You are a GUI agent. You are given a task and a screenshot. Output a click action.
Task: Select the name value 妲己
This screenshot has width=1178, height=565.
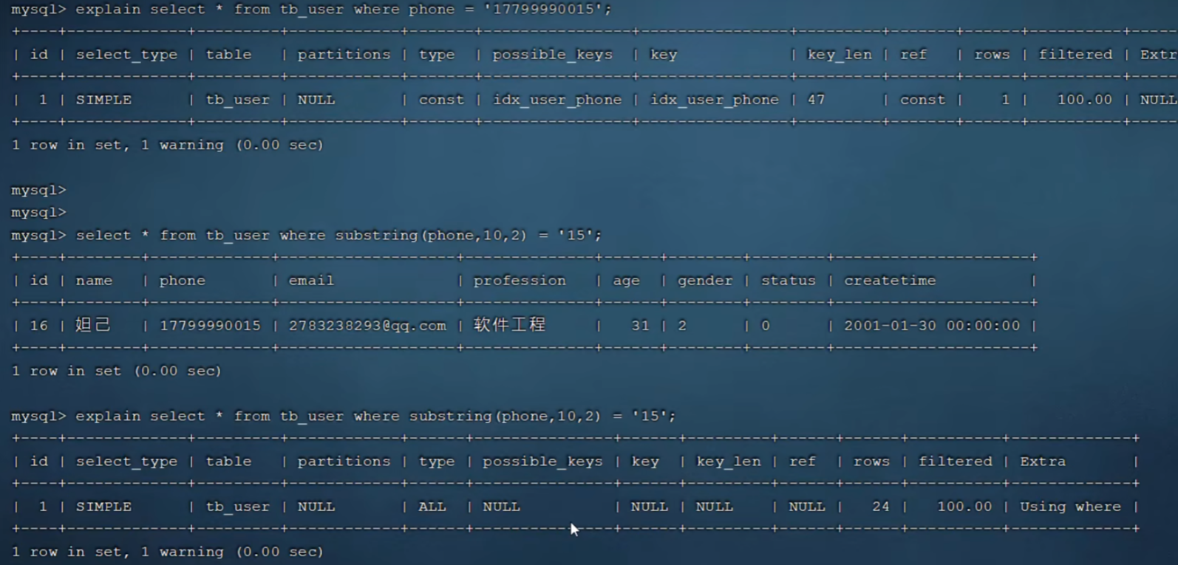(93, 325)
